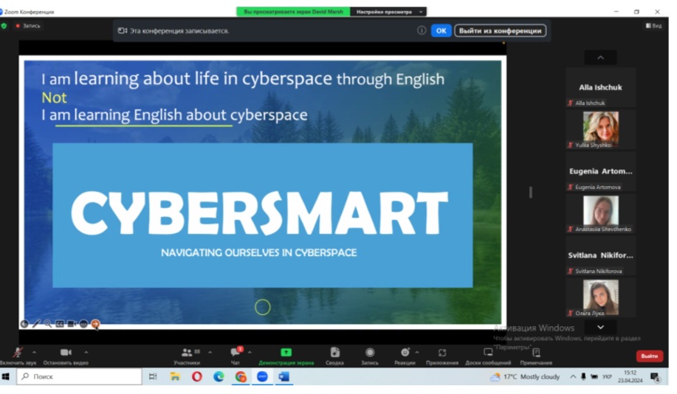The height and width of the screenshot is (394, 677).
Task: Open the Чат chat panel
Action: coord(235,353)
